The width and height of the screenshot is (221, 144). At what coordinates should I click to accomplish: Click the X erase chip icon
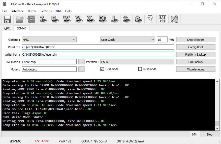[90, 19]
